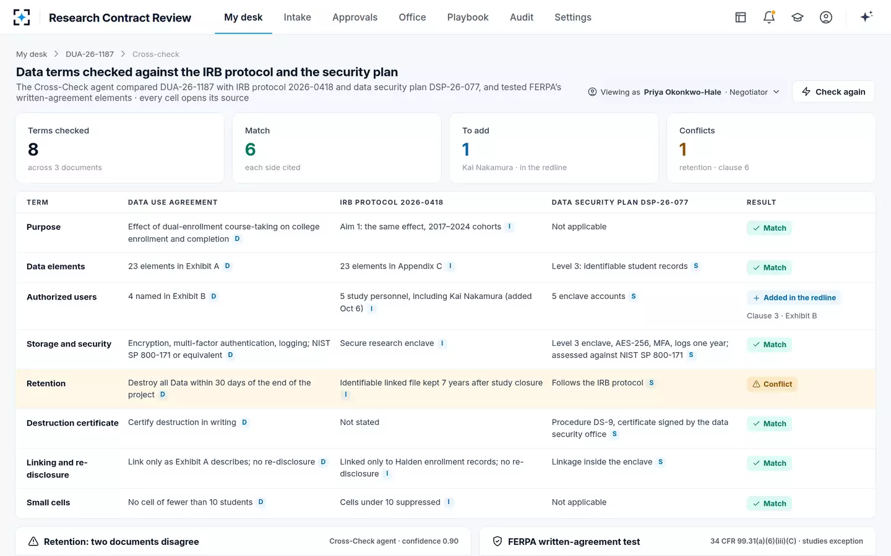Open source badge D beside Certify destruction in writing
This screenshot has width=891, height=556.
tap(244, 423)
